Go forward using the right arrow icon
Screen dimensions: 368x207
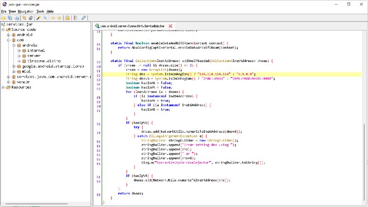pyautogui.click(x=58, y=18)
